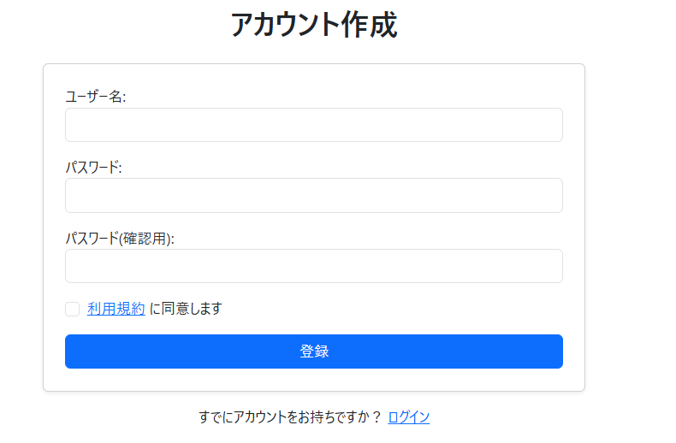Click the パスワード label text
Screen dimensions: 676x443
[93, 168]
